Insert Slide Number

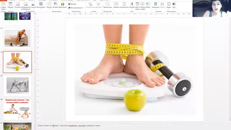pyautogui.click(x=143, y=6)
